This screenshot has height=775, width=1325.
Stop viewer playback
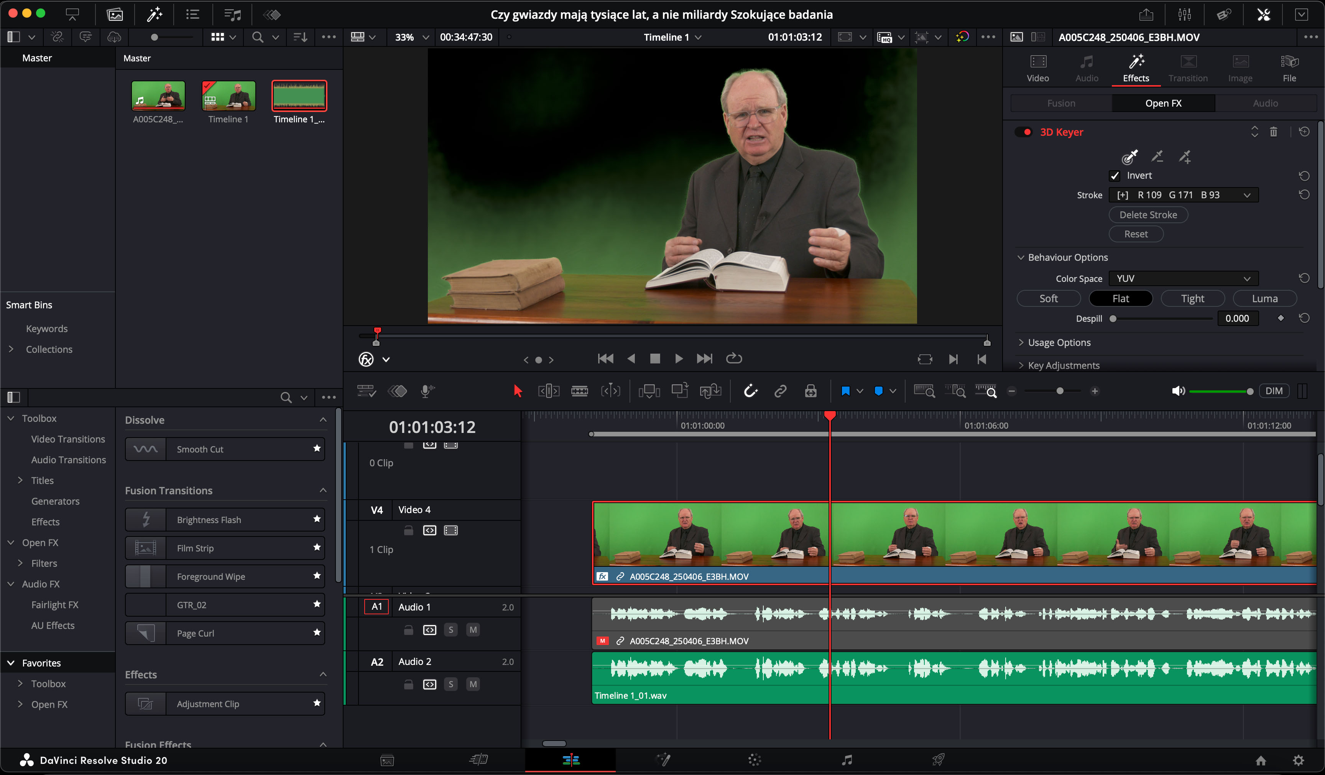point(654,359)
